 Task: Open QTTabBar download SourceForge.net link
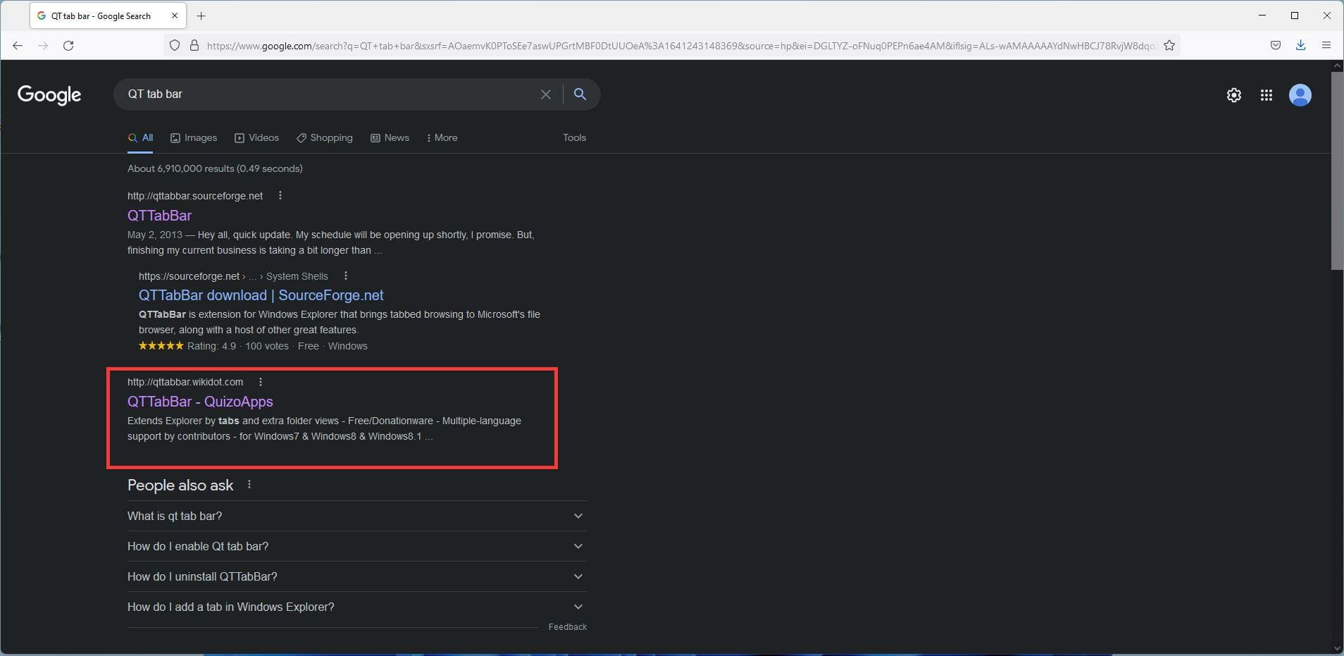point(261,295)
